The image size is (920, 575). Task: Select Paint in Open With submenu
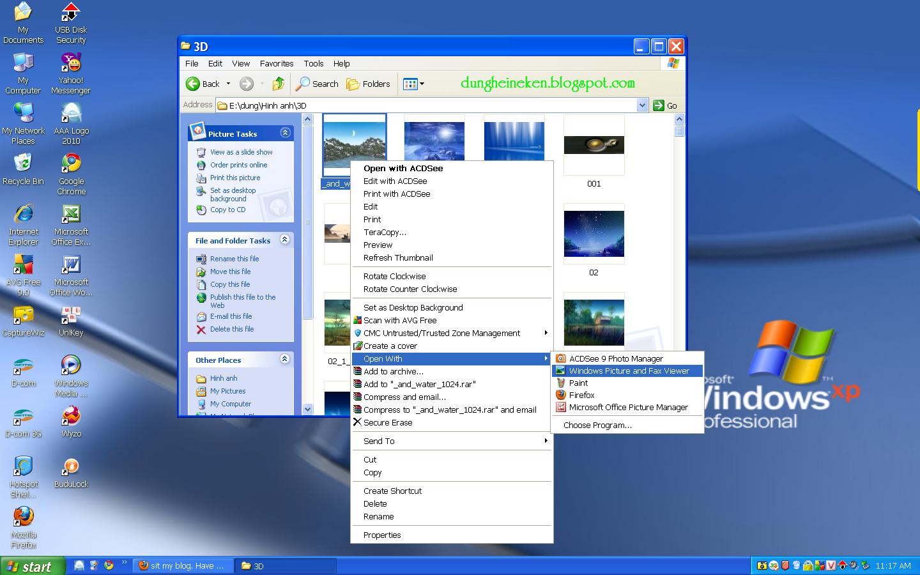(627, 383)
